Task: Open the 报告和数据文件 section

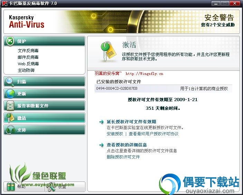Action: click(44, 106)
